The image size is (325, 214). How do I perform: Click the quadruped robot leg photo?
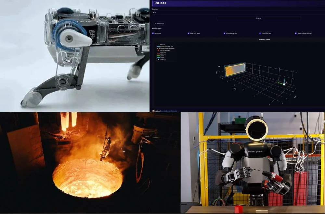[75, 56]
